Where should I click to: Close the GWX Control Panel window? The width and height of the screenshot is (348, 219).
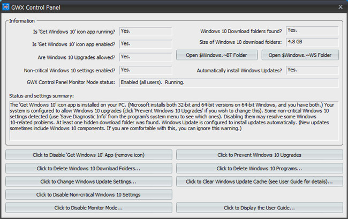(341, 7)
